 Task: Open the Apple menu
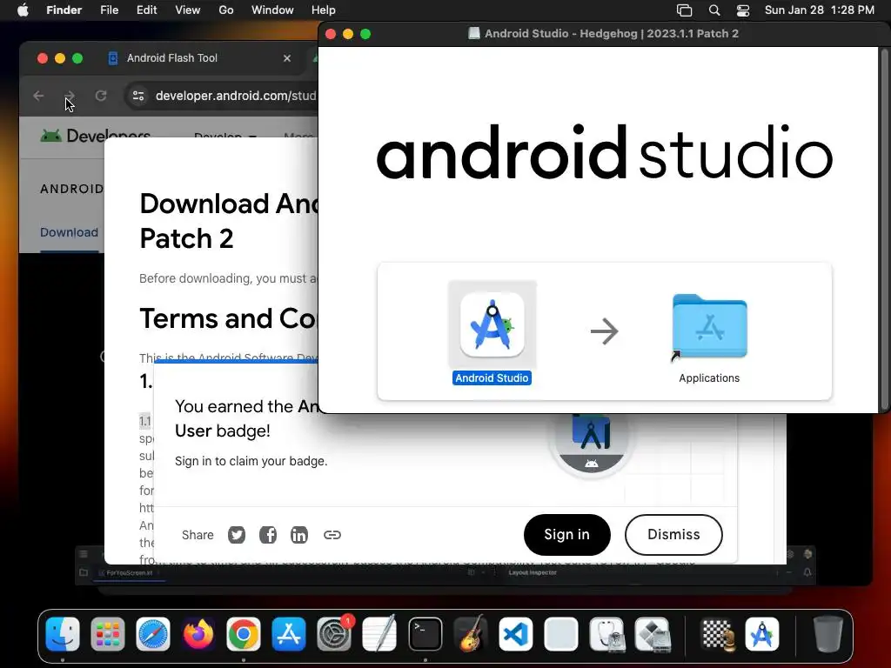[x=23, y=10]
